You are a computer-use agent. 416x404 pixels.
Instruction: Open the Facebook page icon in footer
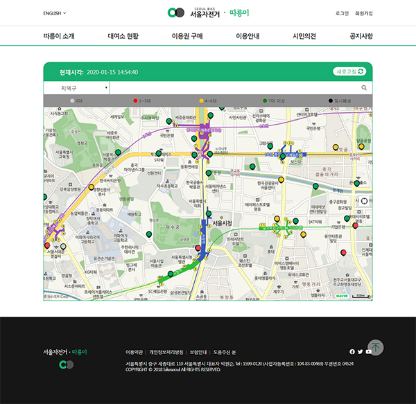(x=352, y=351)
